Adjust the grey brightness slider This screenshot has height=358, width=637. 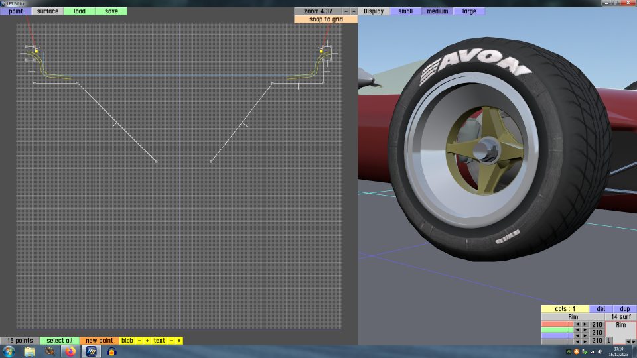pyautogui.click(x=557, y=342)
